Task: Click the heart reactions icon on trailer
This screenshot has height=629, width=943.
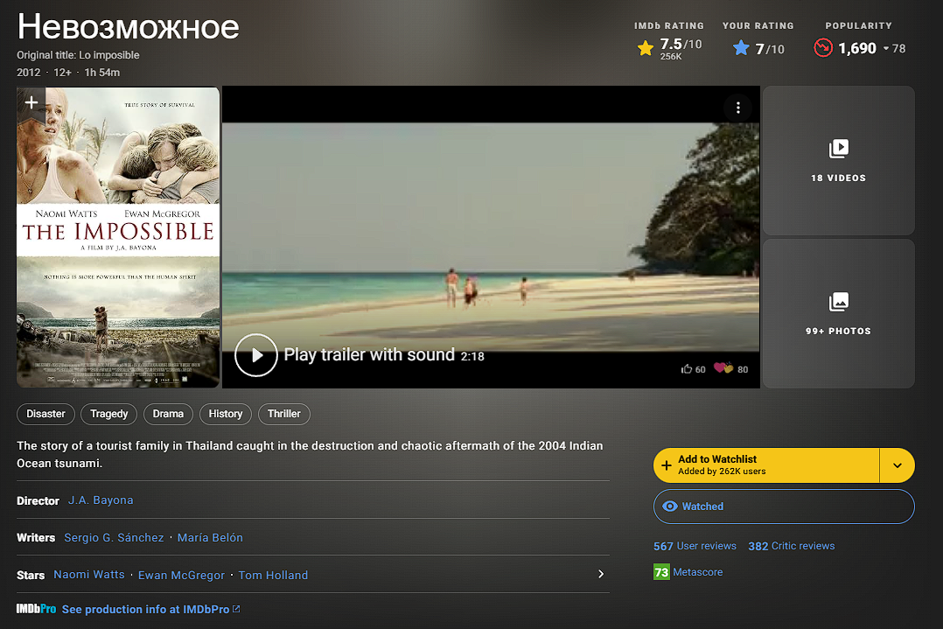Action: (x=723, y=368)
